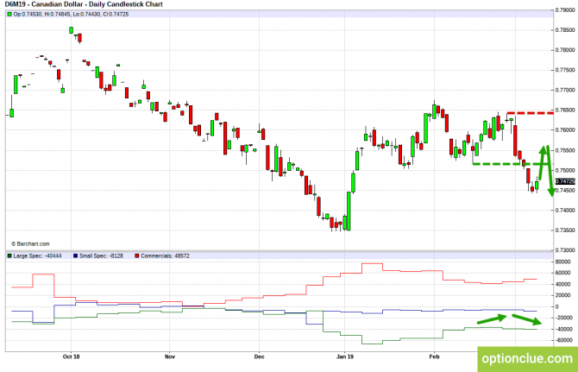Image resolution: width=578 pixels, height=372 pixels.
Task: Click the 'Dec' date axis label
Action: coord(259,356)
